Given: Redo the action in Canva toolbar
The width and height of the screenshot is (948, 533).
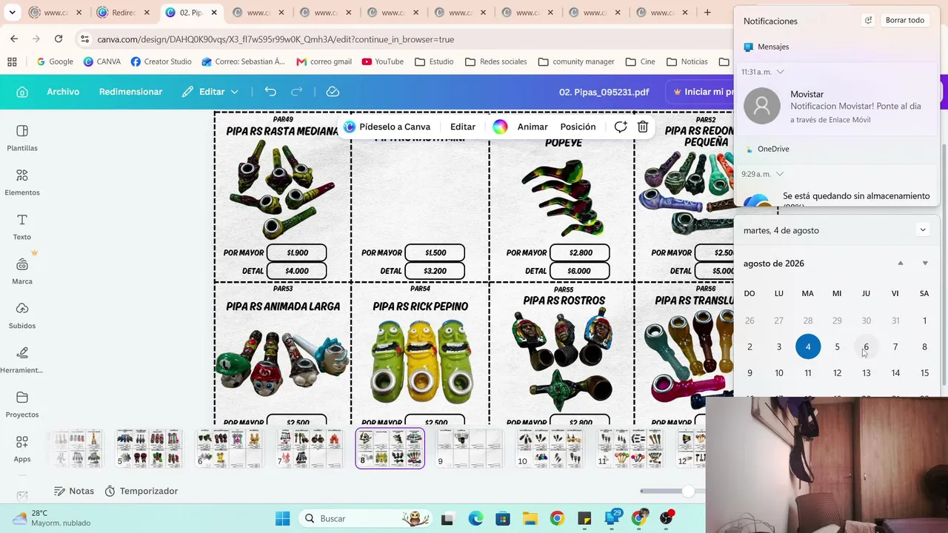Looking at the screenshot, I should (297, 92).
